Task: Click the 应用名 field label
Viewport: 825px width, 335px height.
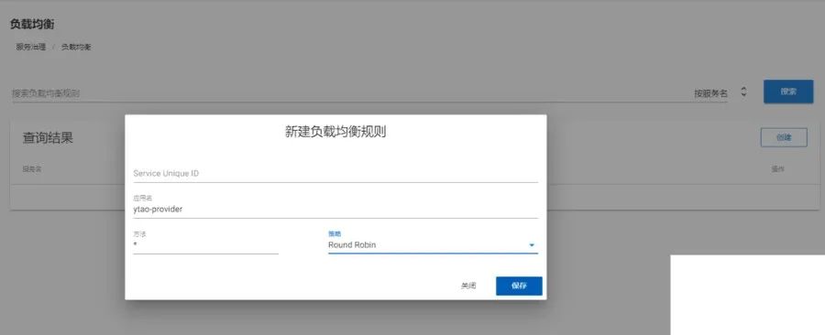Action: click(x=143, y=198)
